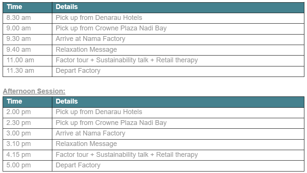
Task: Click the 11.30 am Depart Factory entry
Action: [78, 71]
